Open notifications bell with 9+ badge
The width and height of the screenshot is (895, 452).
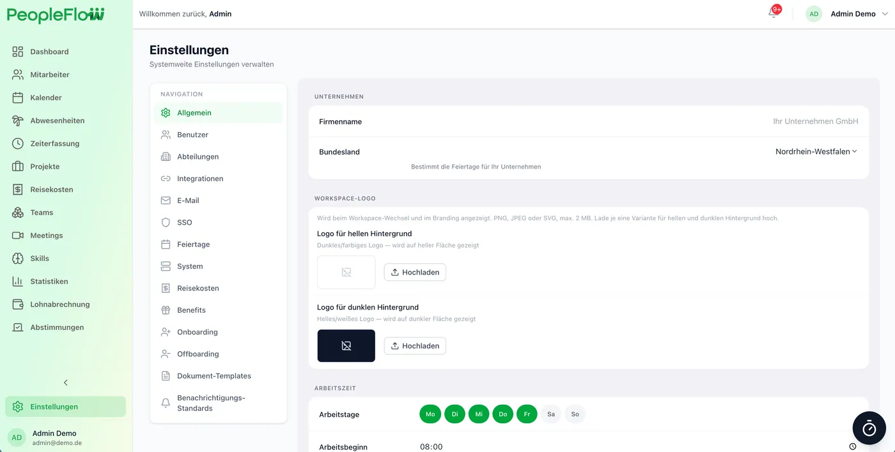tap(774, 13)
